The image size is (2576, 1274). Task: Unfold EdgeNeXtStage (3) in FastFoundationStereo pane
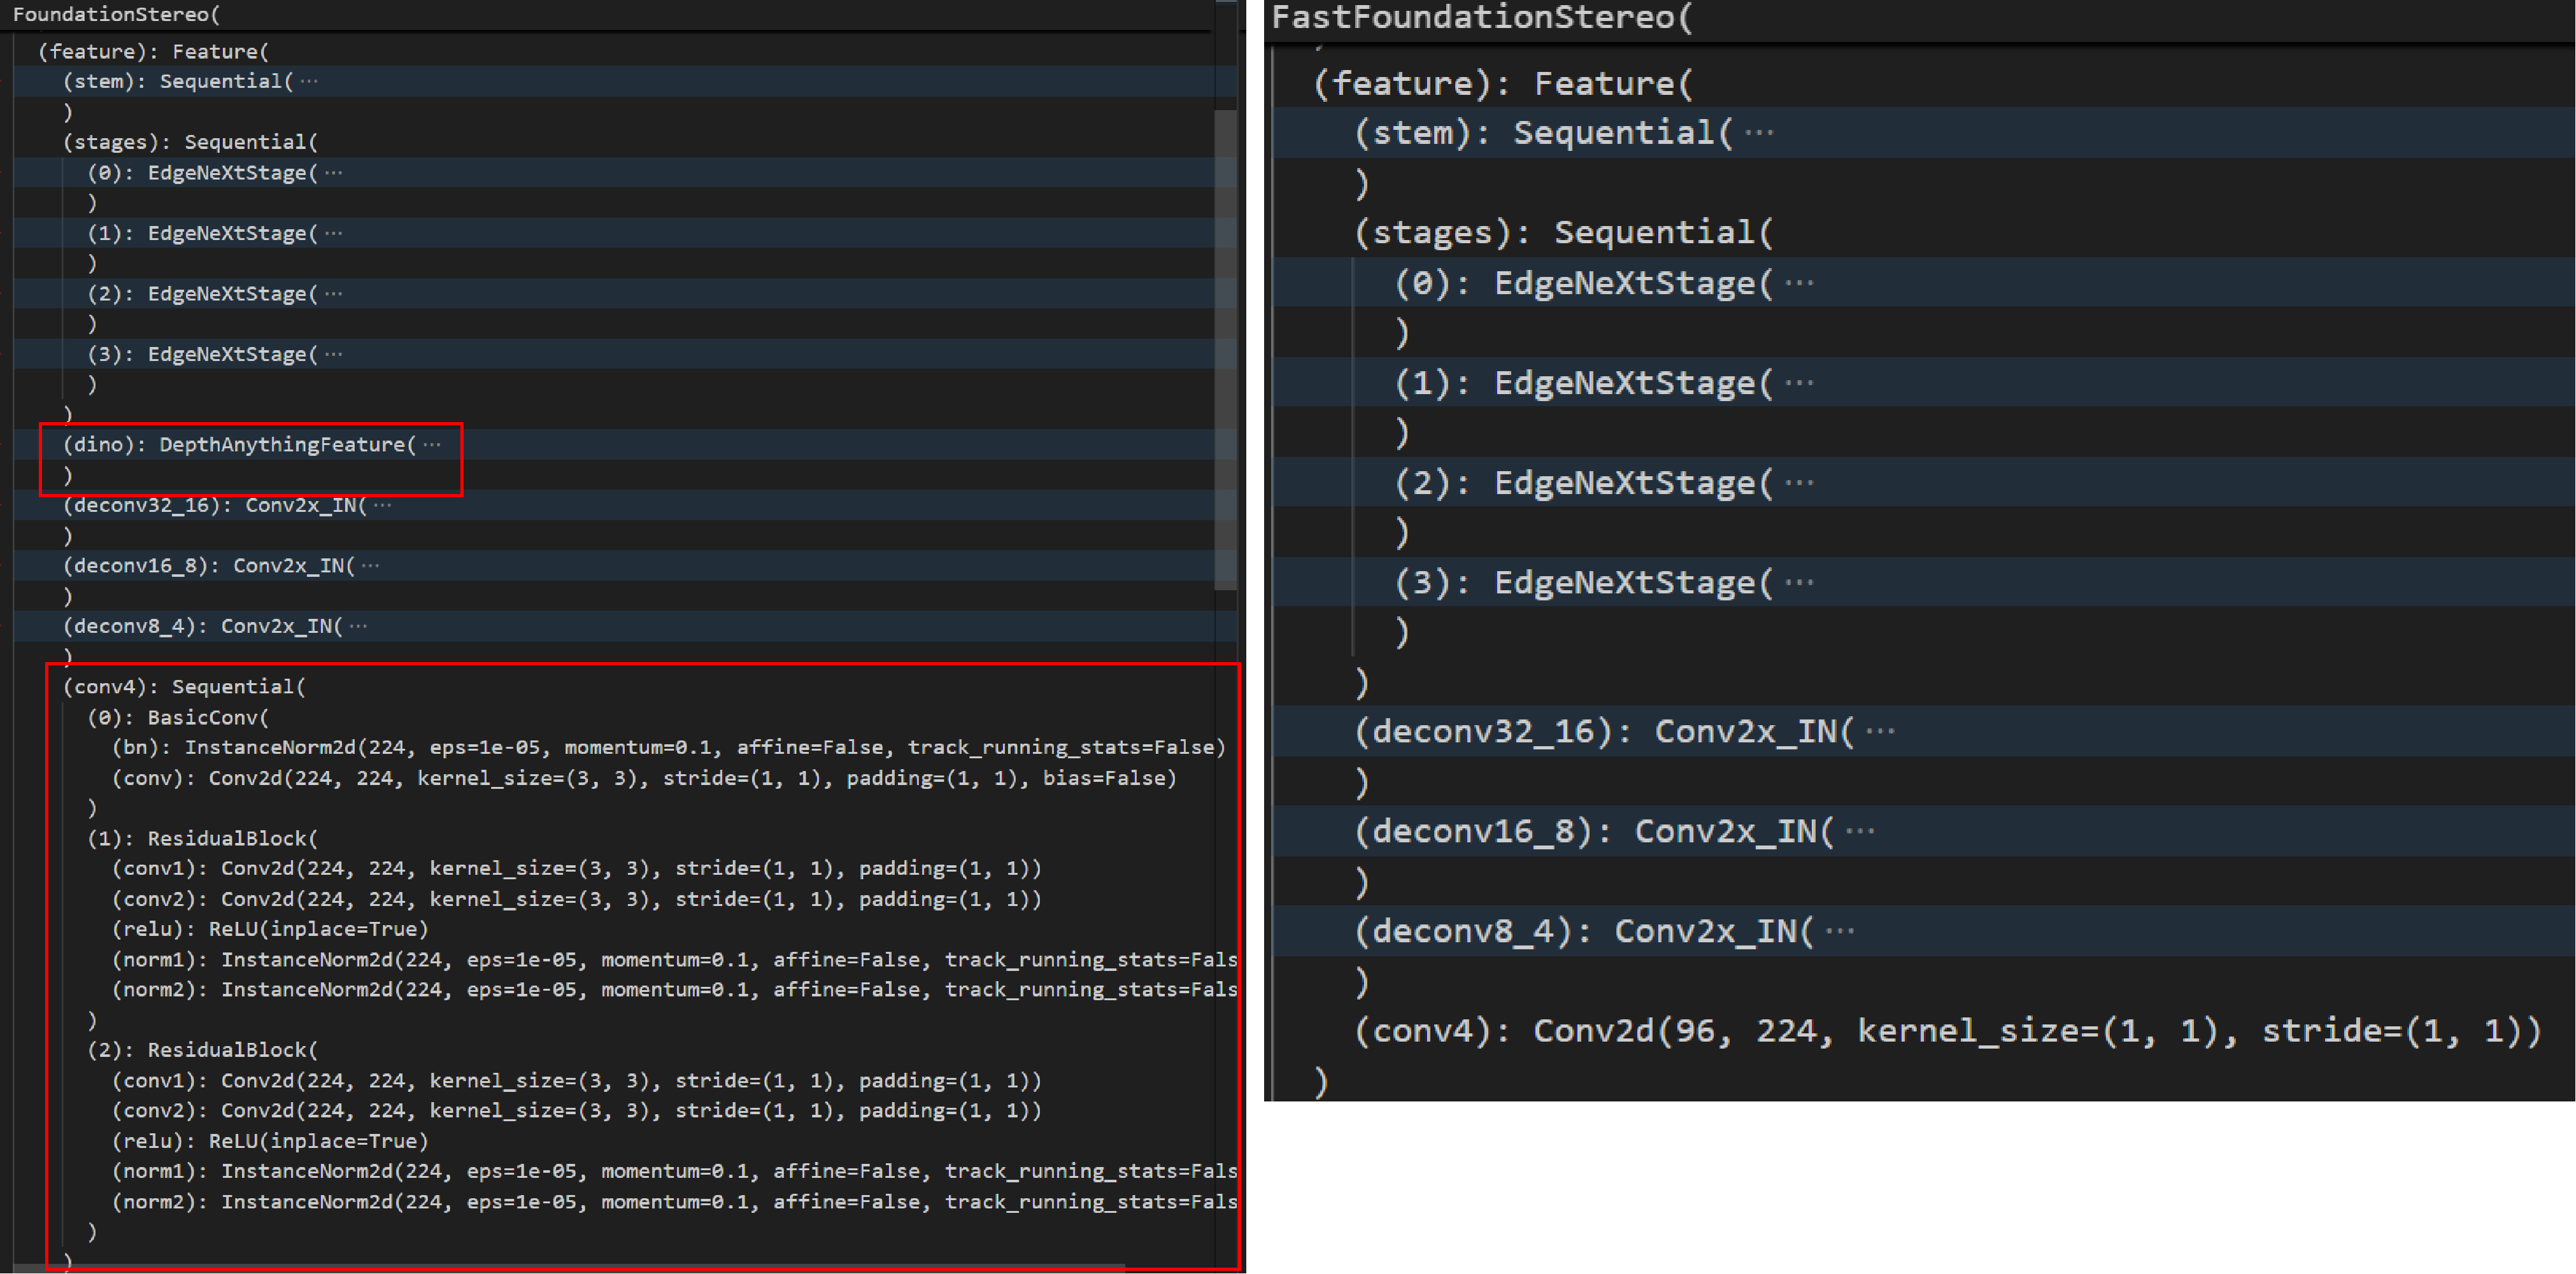(1799, 583)
